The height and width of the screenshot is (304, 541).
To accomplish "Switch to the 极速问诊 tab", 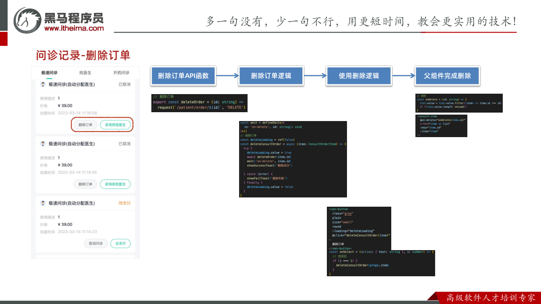I will click(x=49, y=73).
